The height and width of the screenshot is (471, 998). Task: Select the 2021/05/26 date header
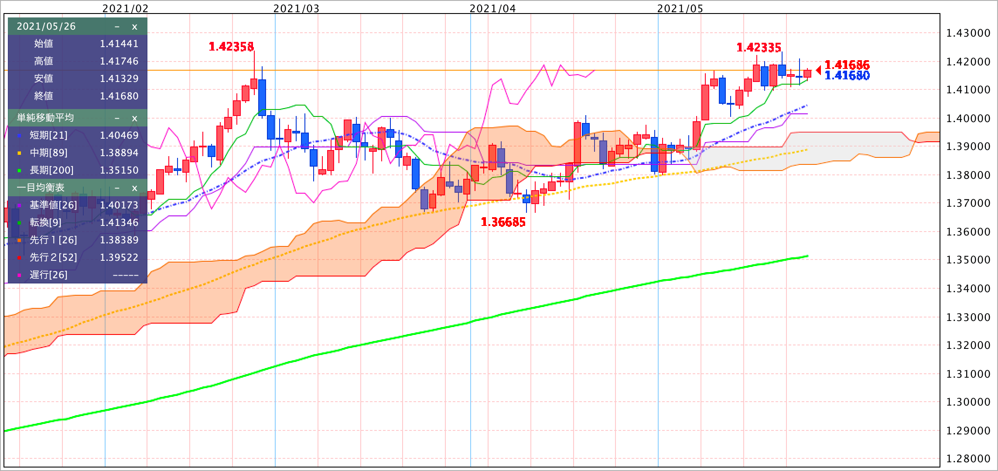click(x=46, y=26)
